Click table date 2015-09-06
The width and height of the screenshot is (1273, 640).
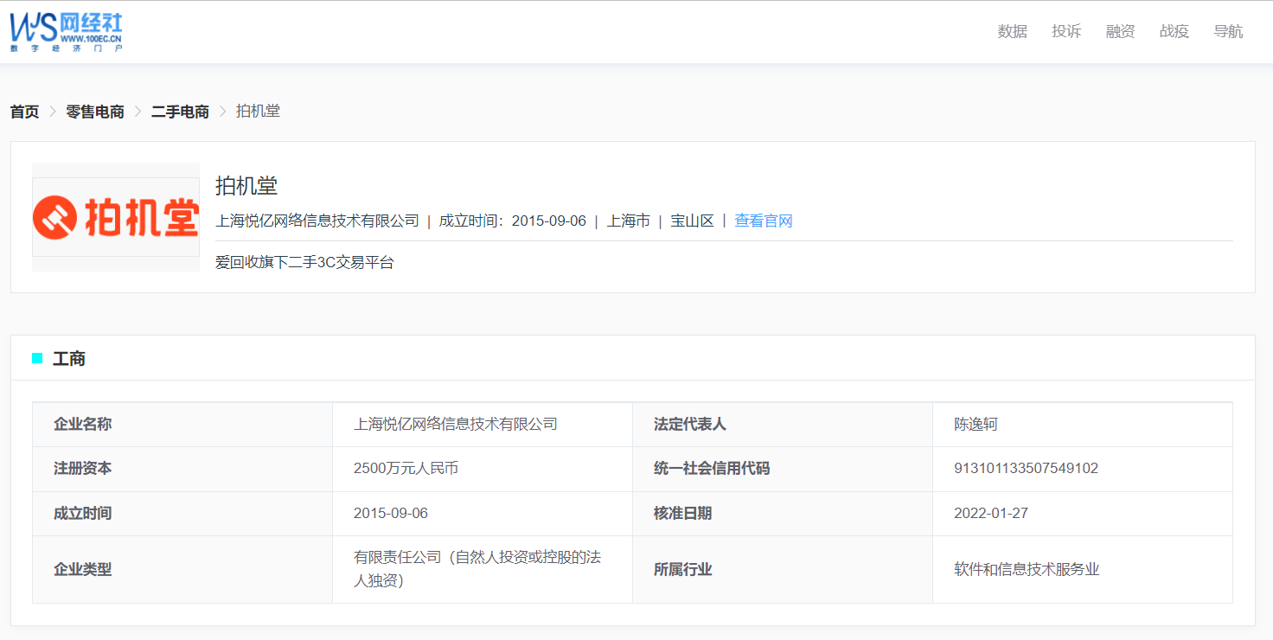pyautogui.click(x=391, y=514)
